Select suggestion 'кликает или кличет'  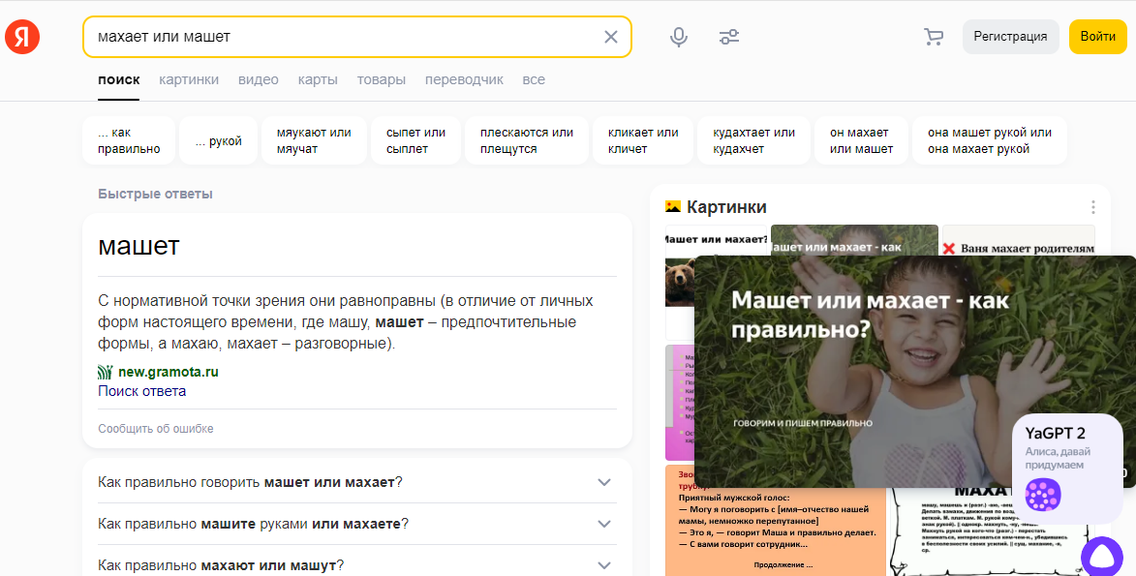pyautogui.click(x=643, y=140)
